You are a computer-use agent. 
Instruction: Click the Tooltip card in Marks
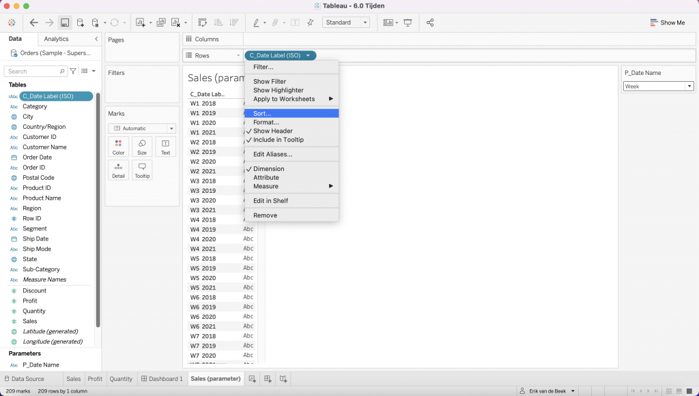coord(142,170)
